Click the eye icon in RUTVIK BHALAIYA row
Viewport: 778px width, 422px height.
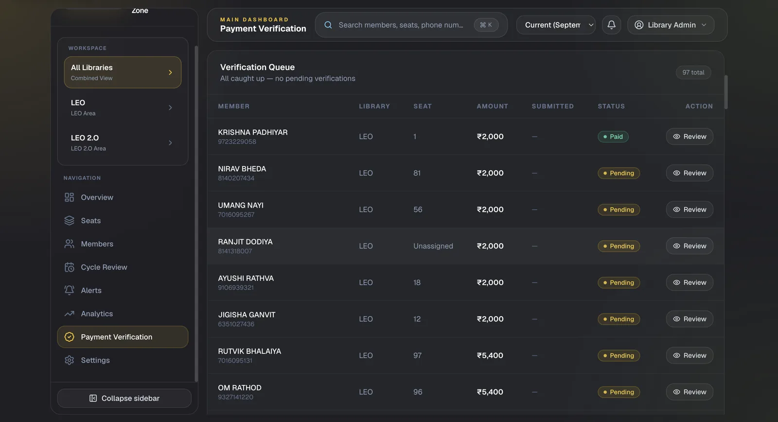[x=676, y=355]
